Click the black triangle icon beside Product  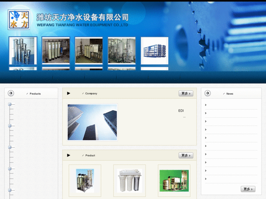68,155
